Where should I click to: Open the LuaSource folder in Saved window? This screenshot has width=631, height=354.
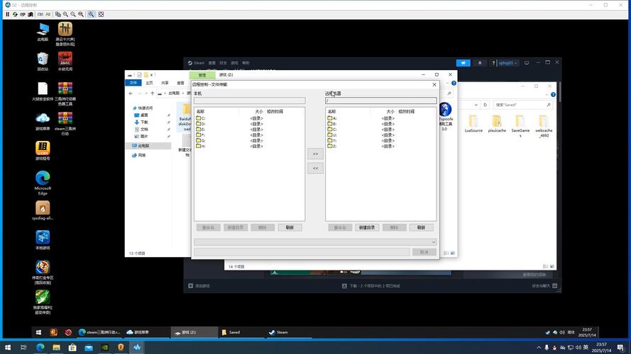pos(473,124)
